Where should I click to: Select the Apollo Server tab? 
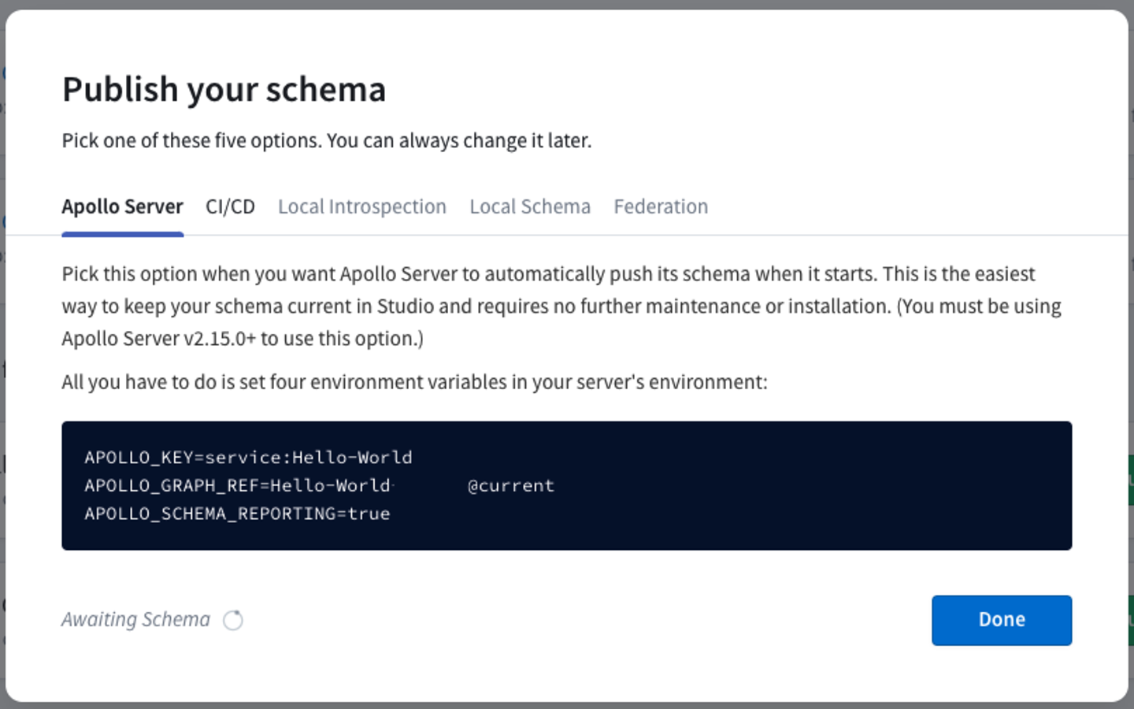pos(122,206)
